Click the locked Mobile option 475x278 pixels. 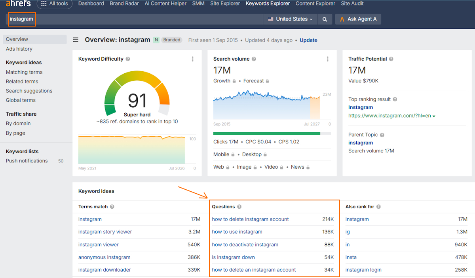coord(224,154)
